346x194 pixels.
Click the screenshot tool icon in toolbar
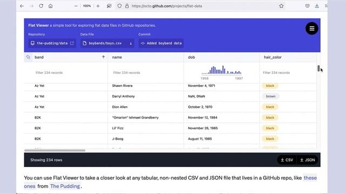109,6
